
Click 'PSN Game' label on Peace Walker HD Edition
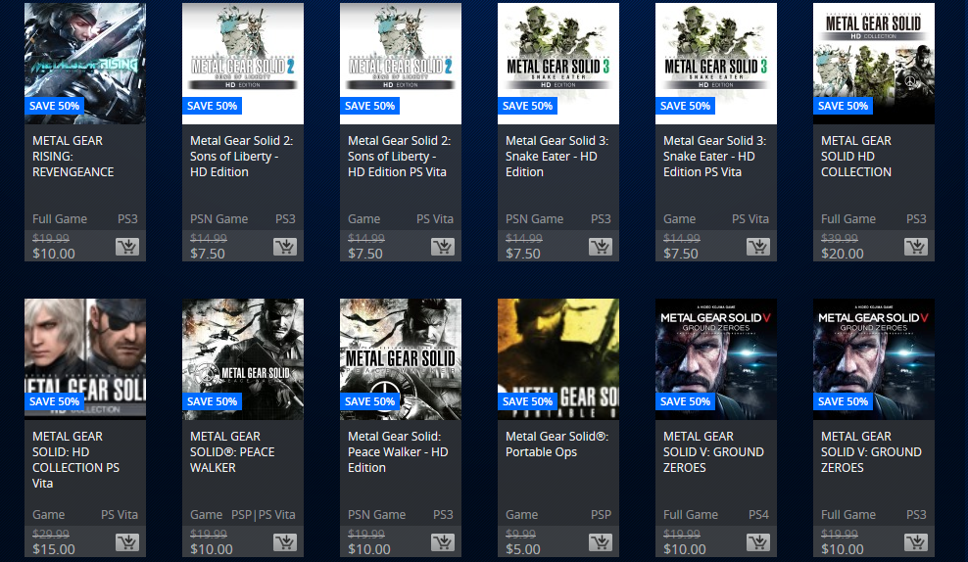pos(376,514)
